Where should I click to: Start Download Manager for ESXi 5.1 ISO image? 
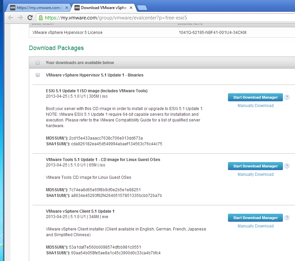coord(255,97)
